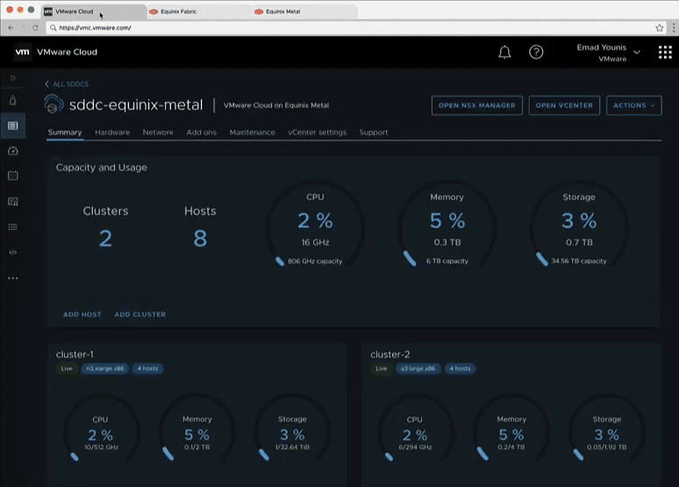The width and height of the screenshot is (679, 487).
Task: Go back in browser
Action: (11, 28)
